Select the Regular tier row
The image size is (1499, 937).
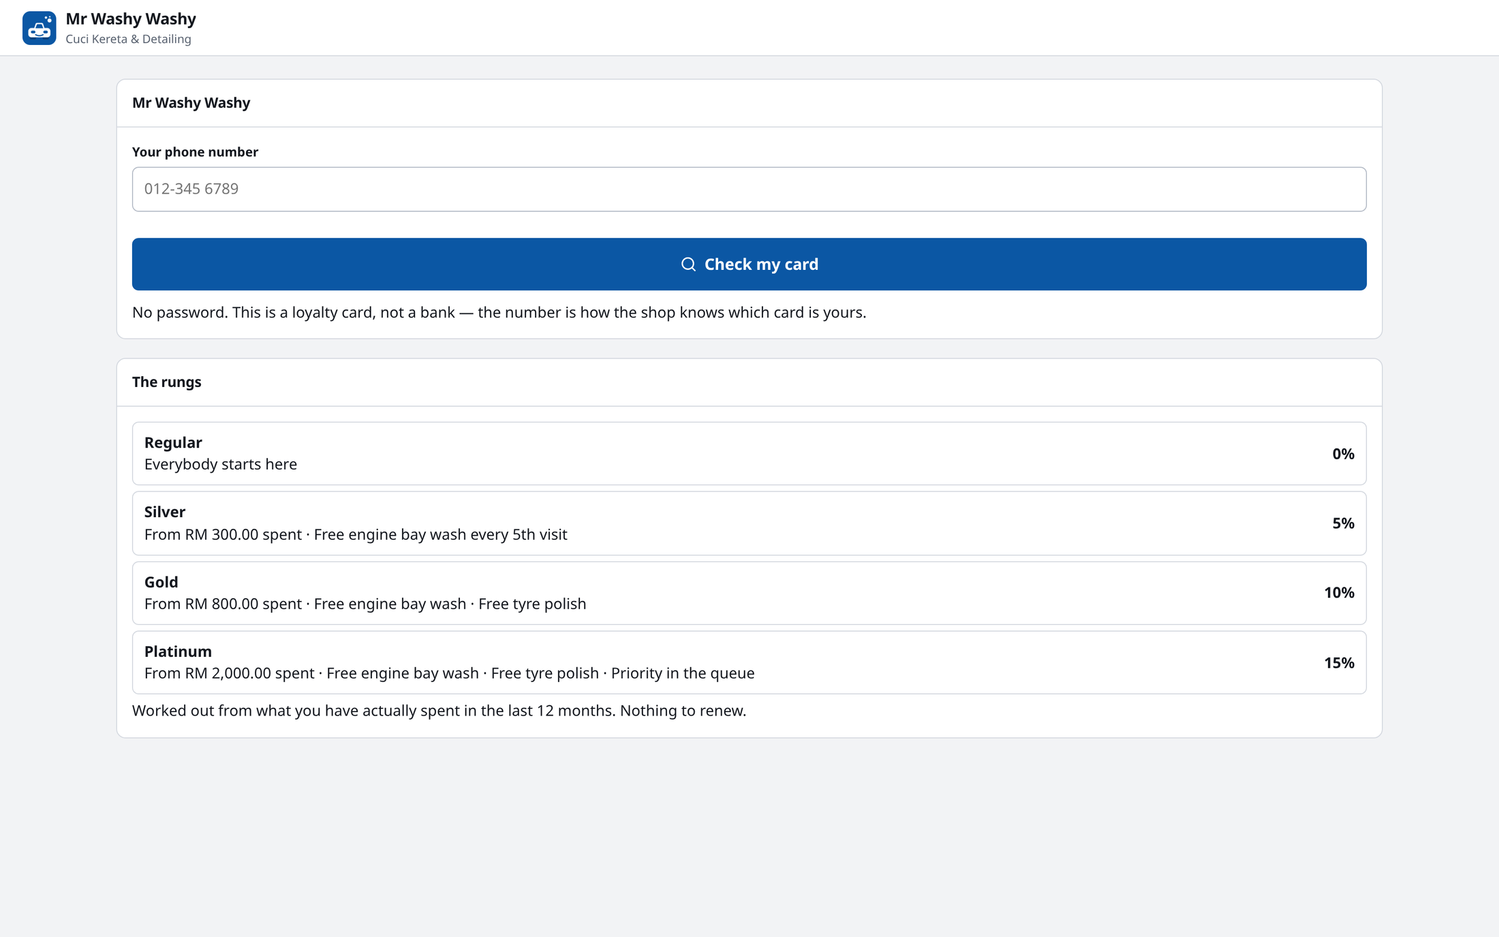749,454
